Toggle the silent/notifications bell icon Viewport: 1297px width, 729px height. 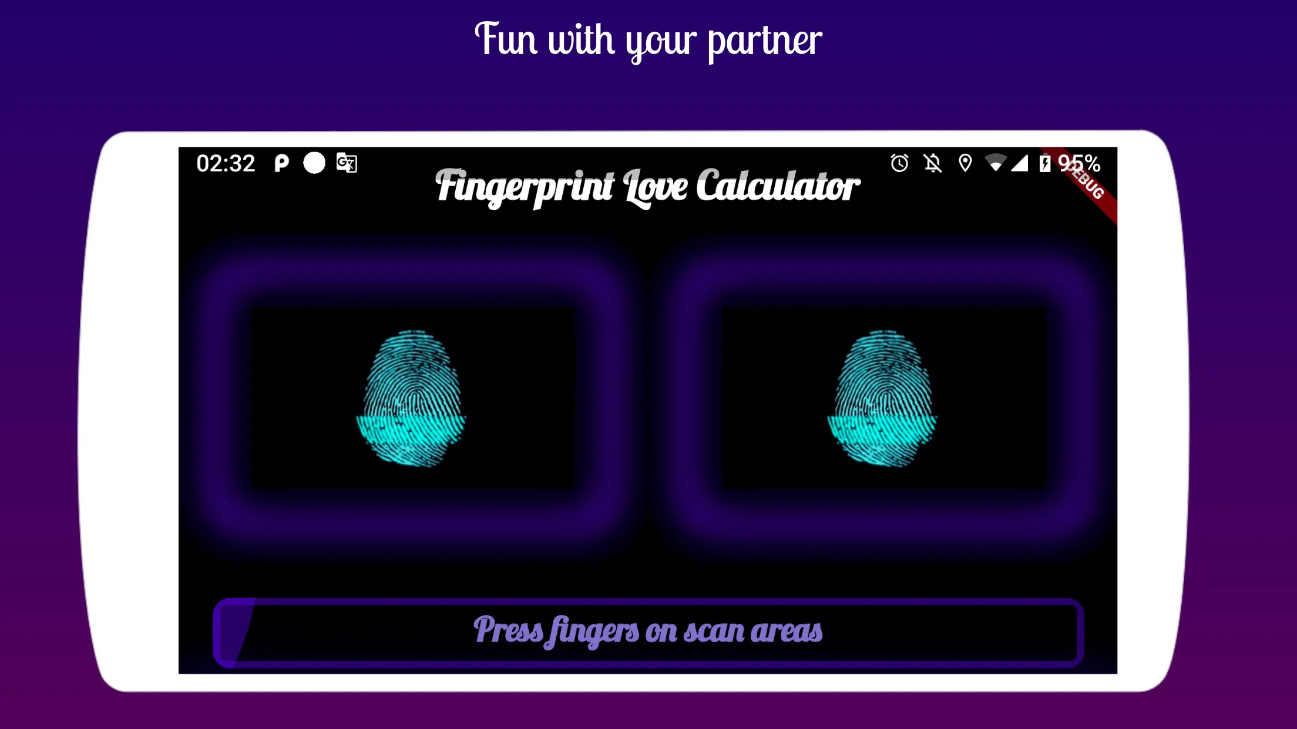933,163
